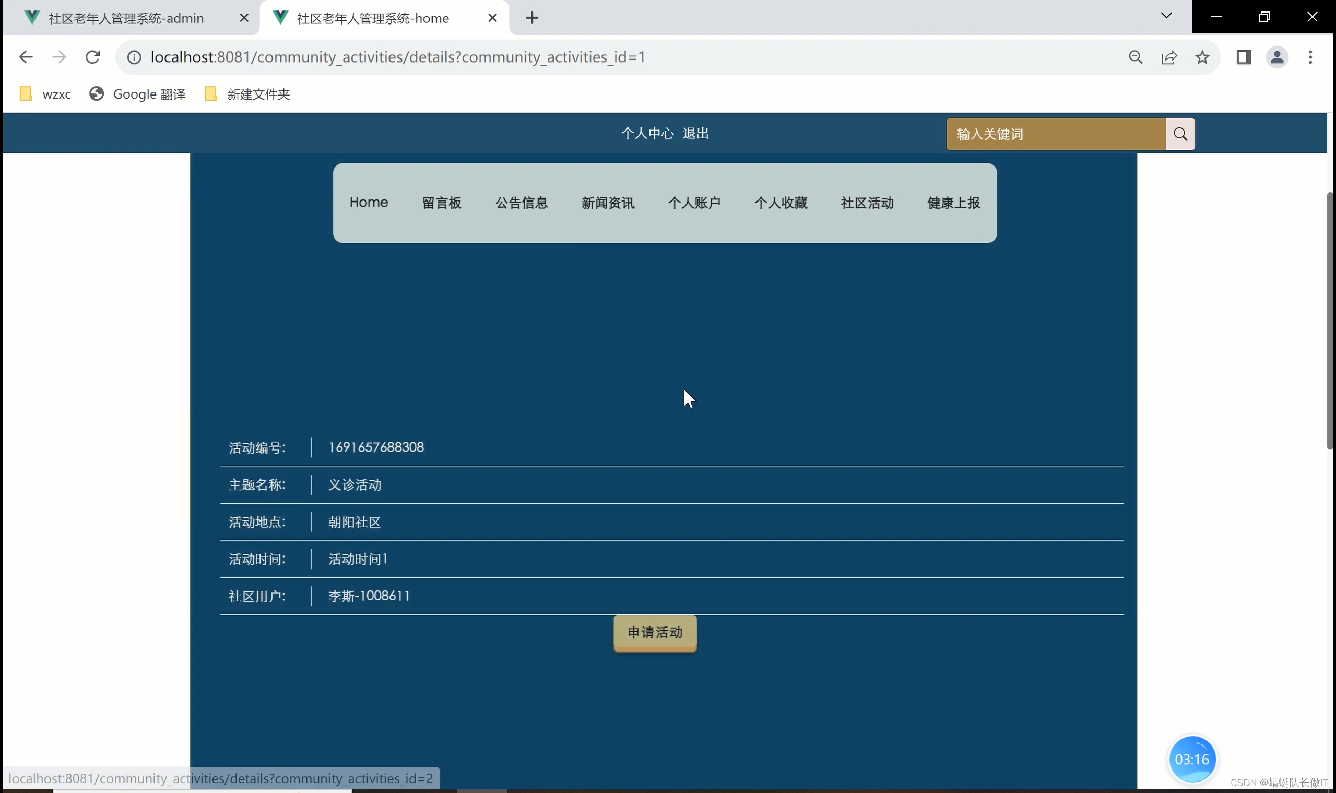The image size is (1336, 793).
Task: Open a new browser tab
Action: coord(531,18)
